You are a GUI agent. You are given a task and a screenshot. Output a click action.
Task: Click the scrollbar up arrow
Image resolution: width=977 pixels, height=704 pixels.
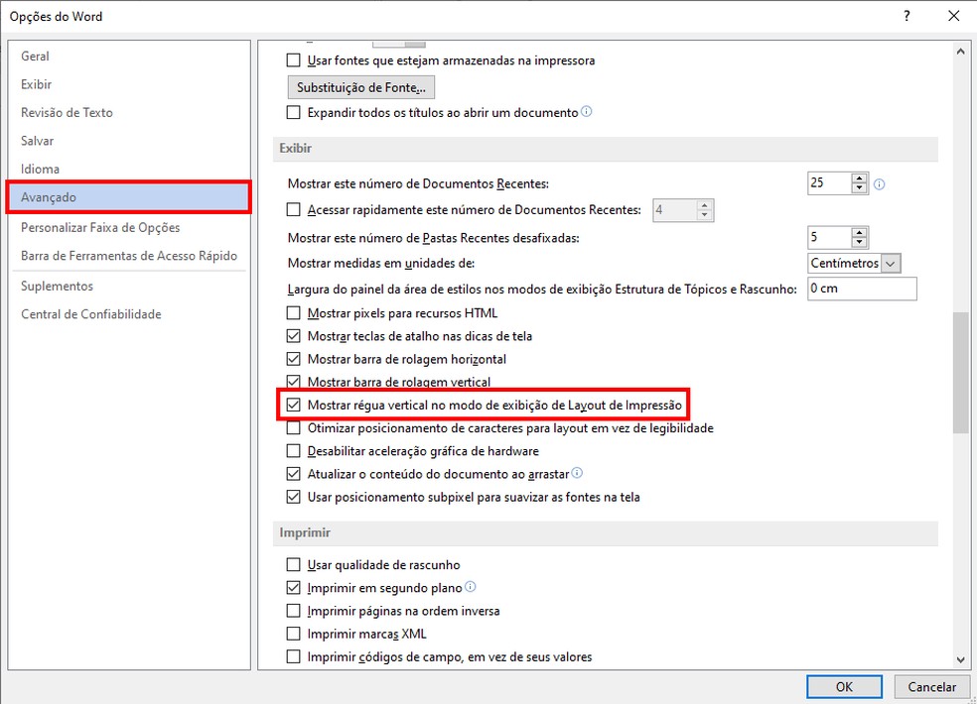coord(960,52)
